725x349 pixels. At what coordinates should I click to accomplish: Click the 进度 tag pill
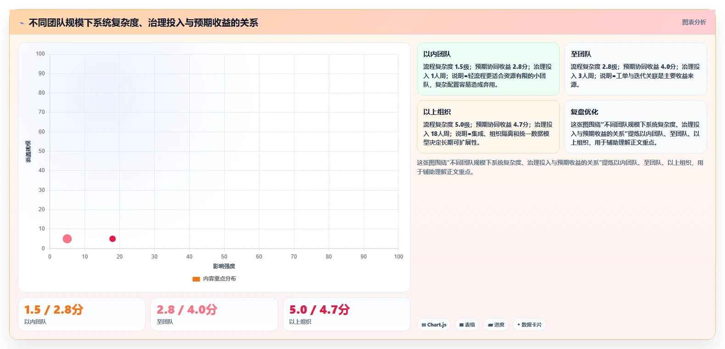point(496,325)
